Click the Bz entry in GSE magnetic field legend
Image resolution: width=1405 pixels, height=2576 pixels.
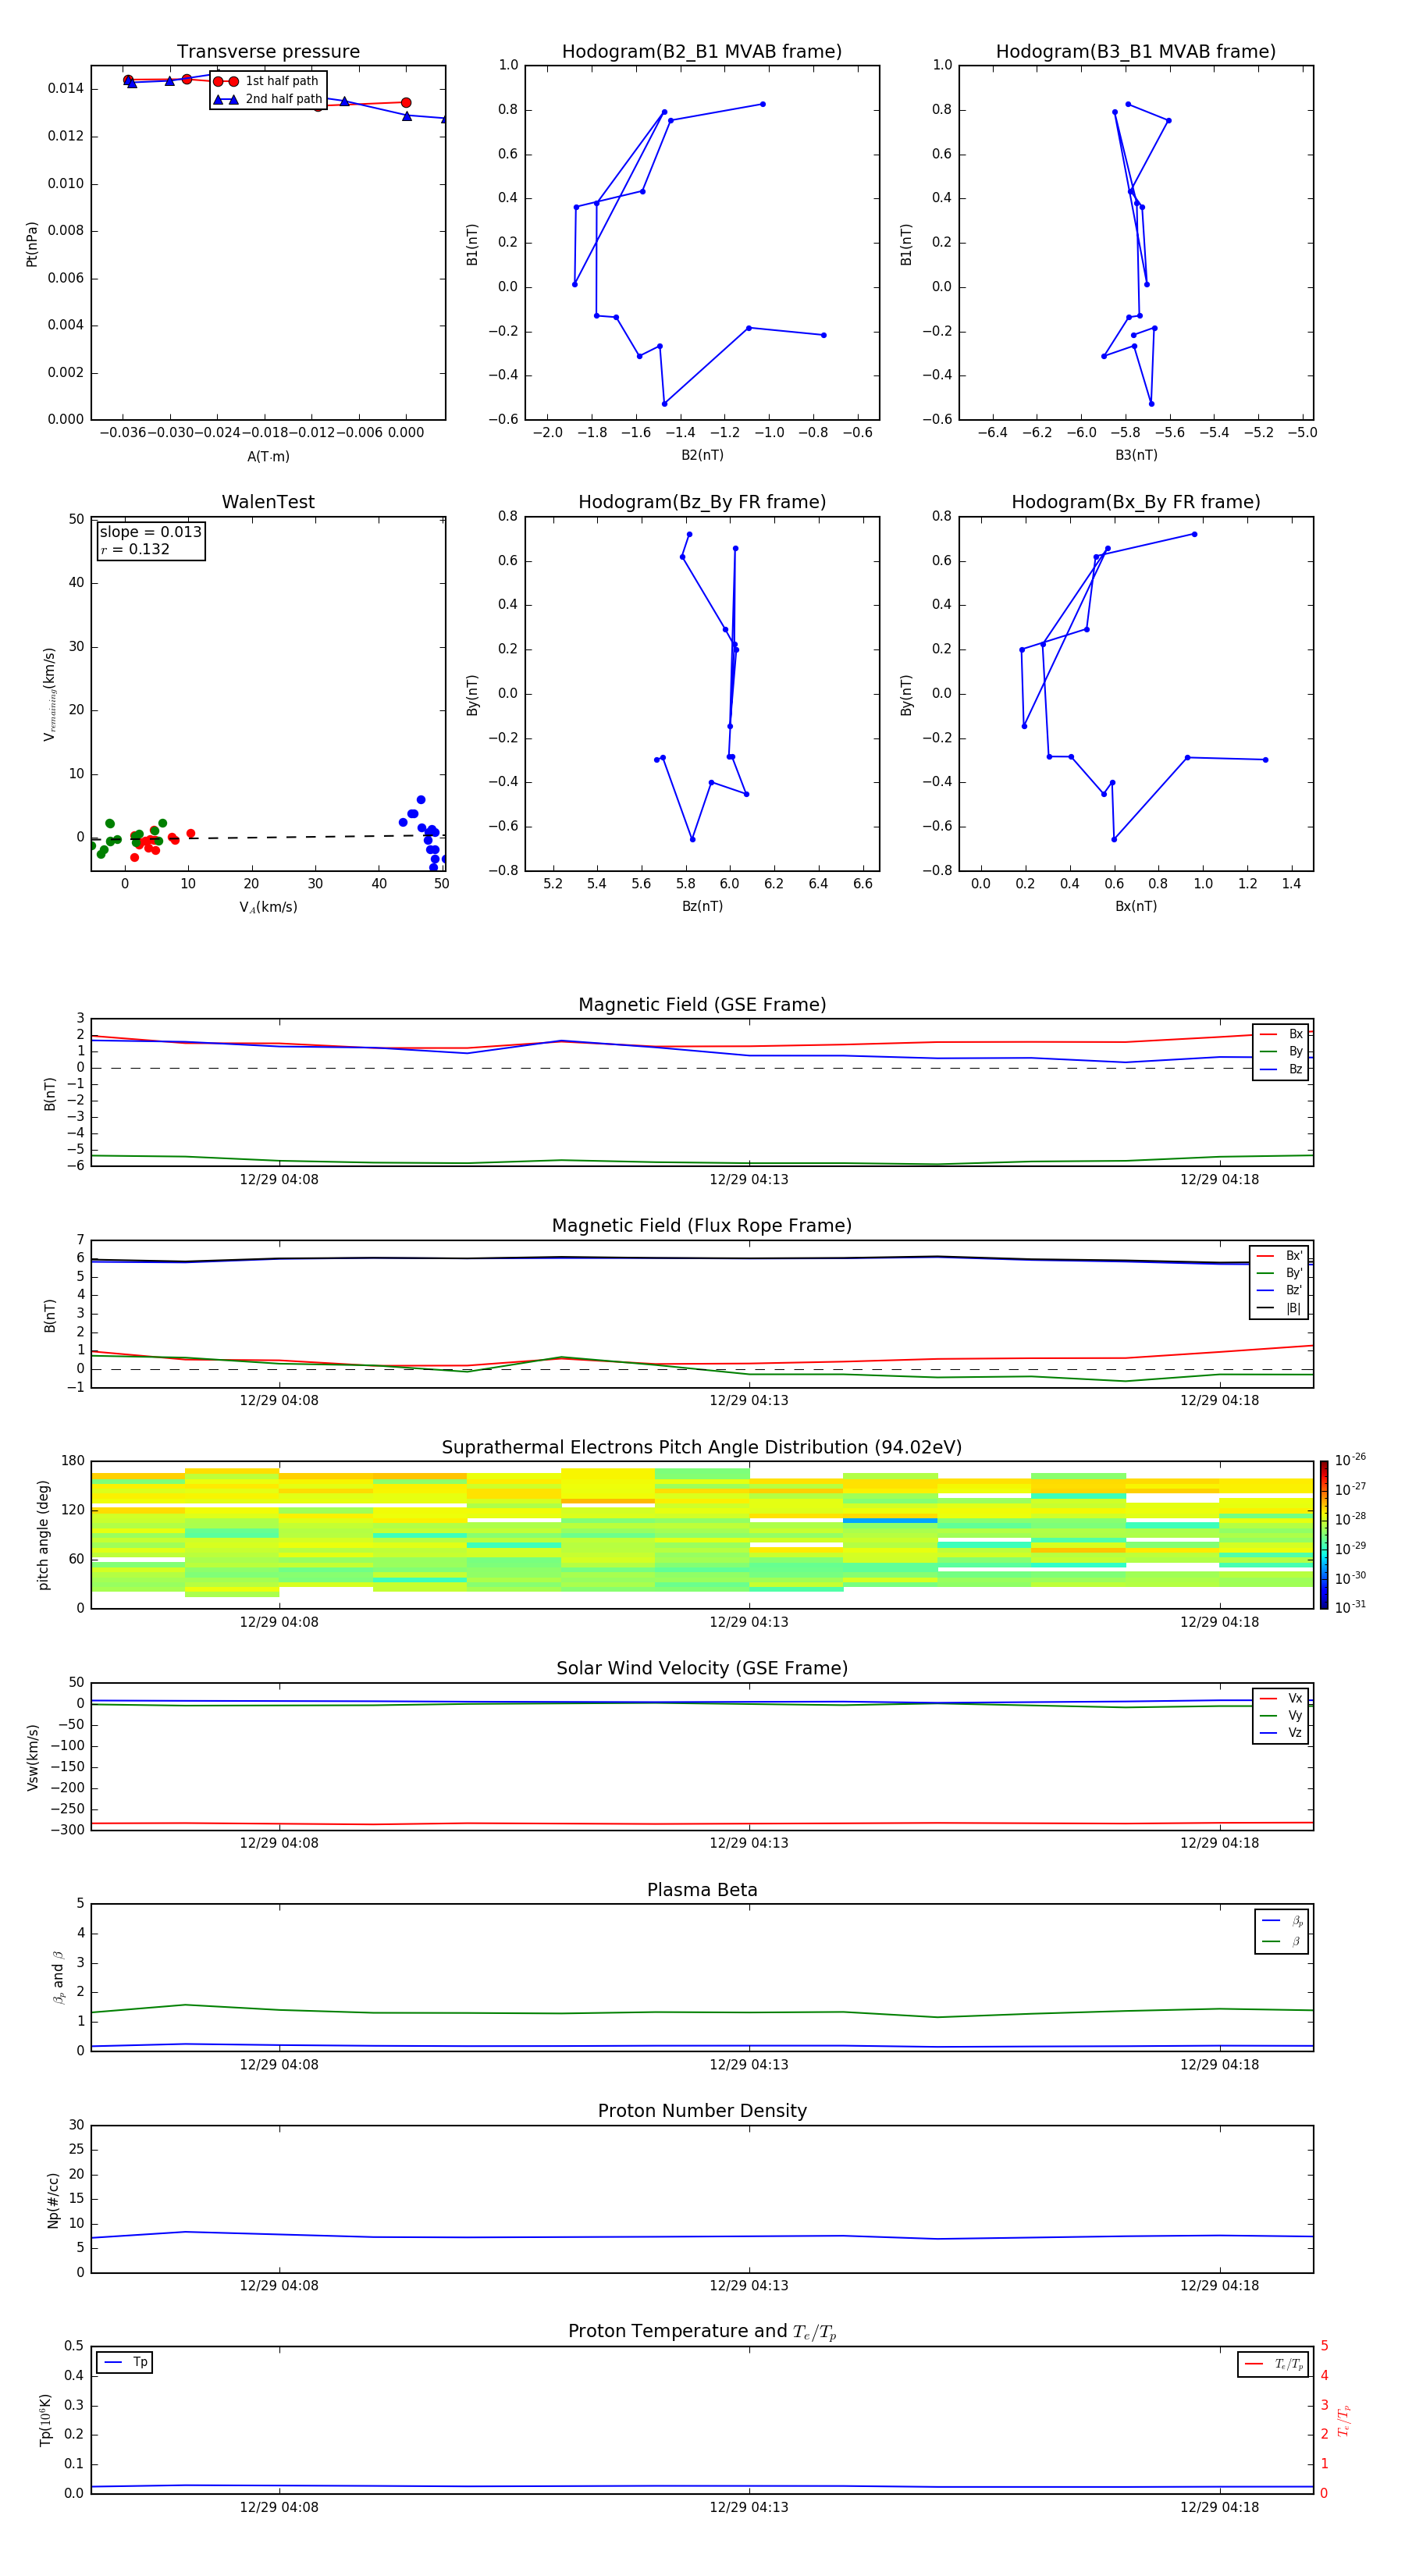(1281, 1070)
